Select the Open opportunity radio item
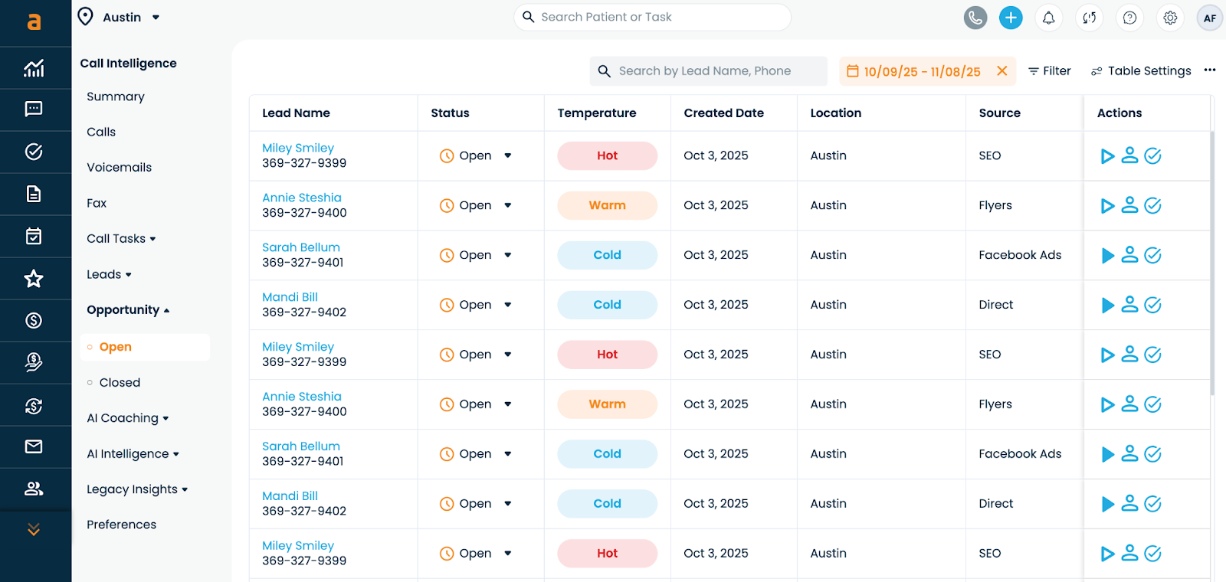Image resolution: width=1226 pixels, height=582 pixels. click(x=116, y=347)
